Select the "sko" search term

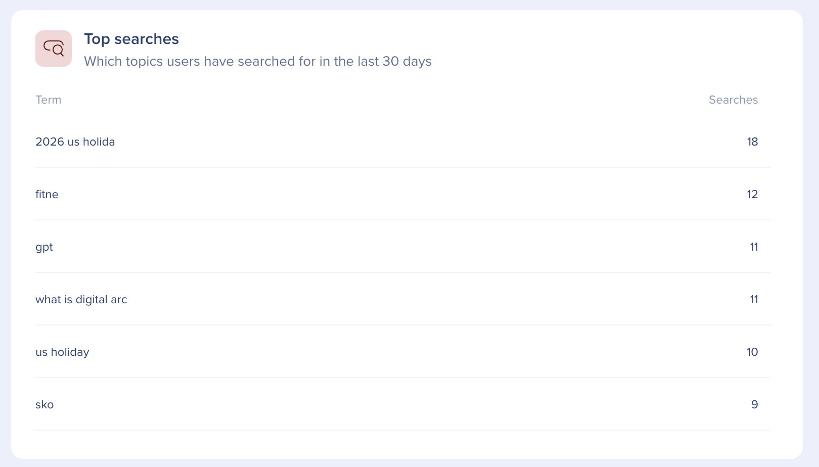[44, 405]
